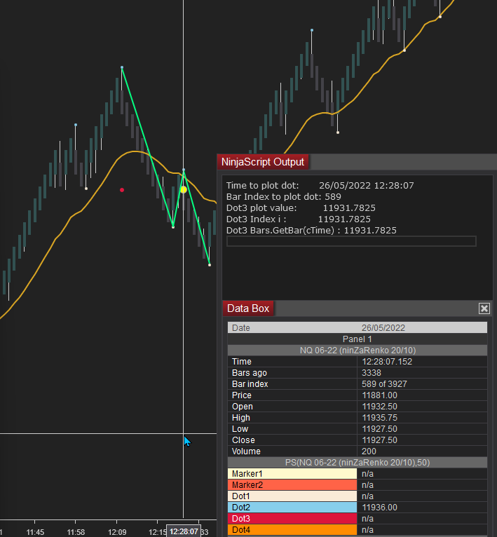This screenshot has height=537, width=497.
Task: Click the red dot marker on the chart
Action: [x=122, y=190]
